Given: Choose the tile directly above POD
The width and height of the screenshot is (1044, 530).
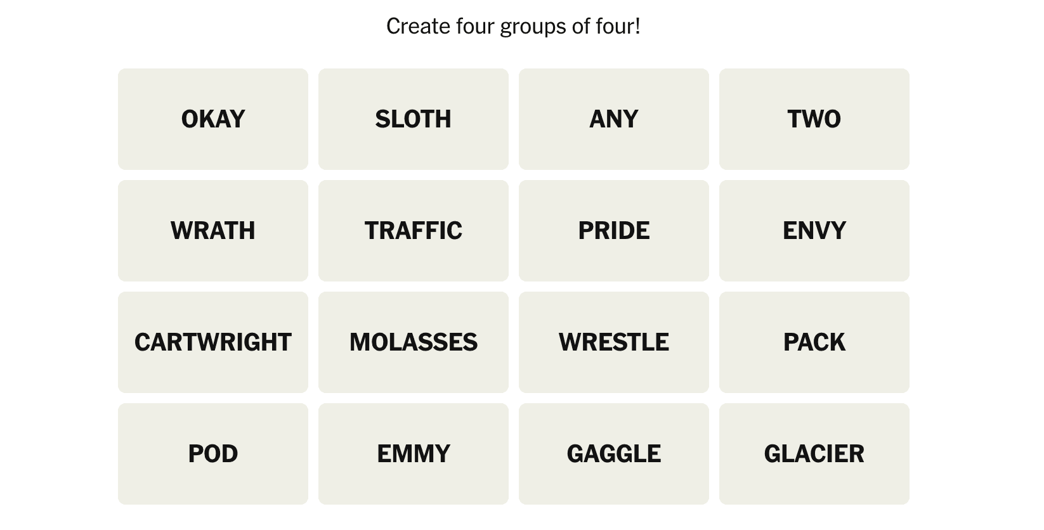Looking at the screenshot, I should pyautogui.click(x=213, y=342).
